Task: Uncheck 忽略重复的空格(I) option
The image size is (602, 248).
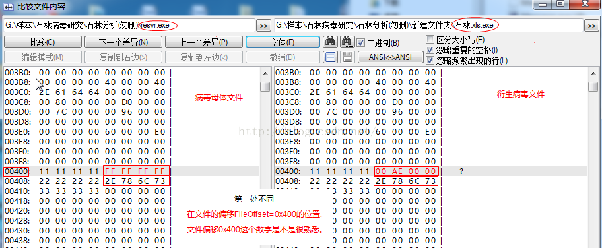Action: pyautogui.click(x=430, y=50)
